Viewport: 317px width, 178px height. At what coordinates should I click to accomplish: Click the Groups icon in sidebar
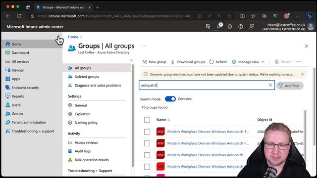point(8,113)
